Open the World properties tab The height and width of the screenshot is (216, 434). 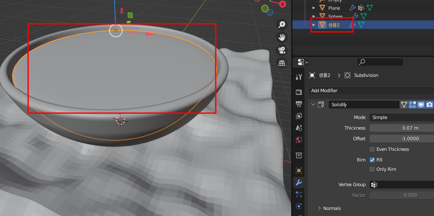pos(299,140)
